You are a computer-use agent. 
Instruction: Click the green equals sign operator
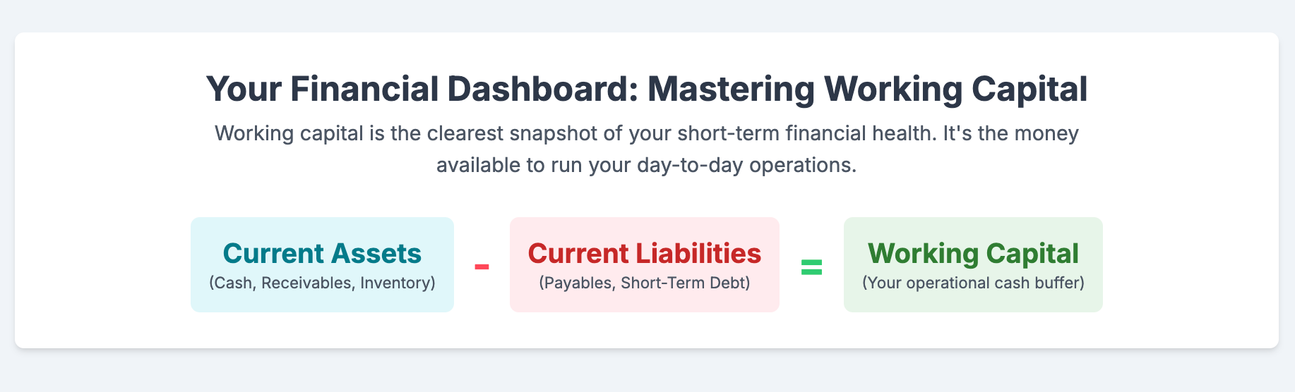point(811,267)
